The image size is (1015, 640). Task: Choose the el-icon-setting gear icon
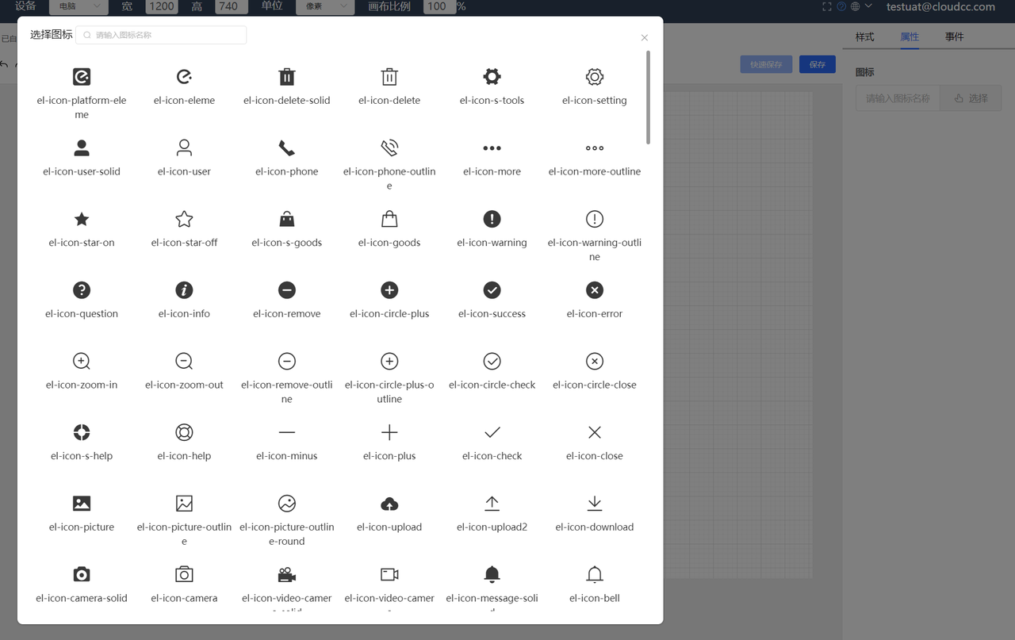point(594,77)
